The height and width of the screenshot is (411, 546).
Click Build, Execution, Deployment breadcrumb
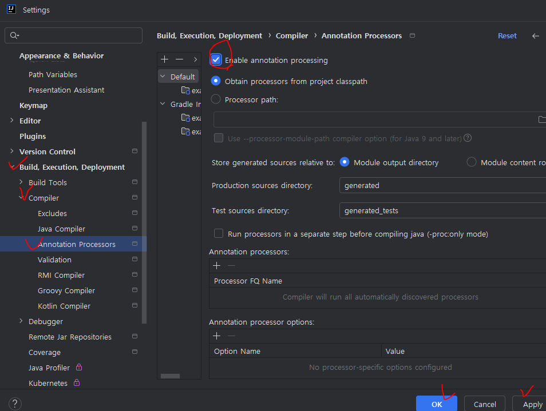(209, 36)
